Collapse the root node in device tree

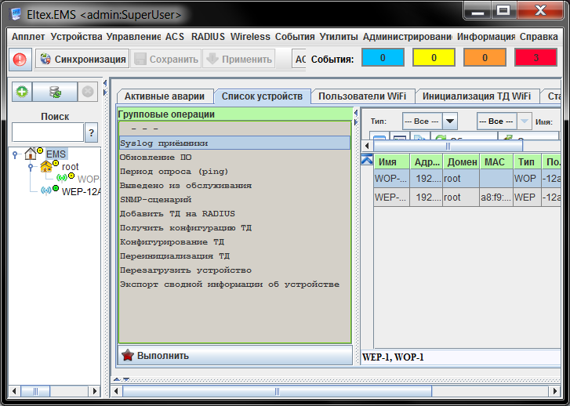coord(30,167)
